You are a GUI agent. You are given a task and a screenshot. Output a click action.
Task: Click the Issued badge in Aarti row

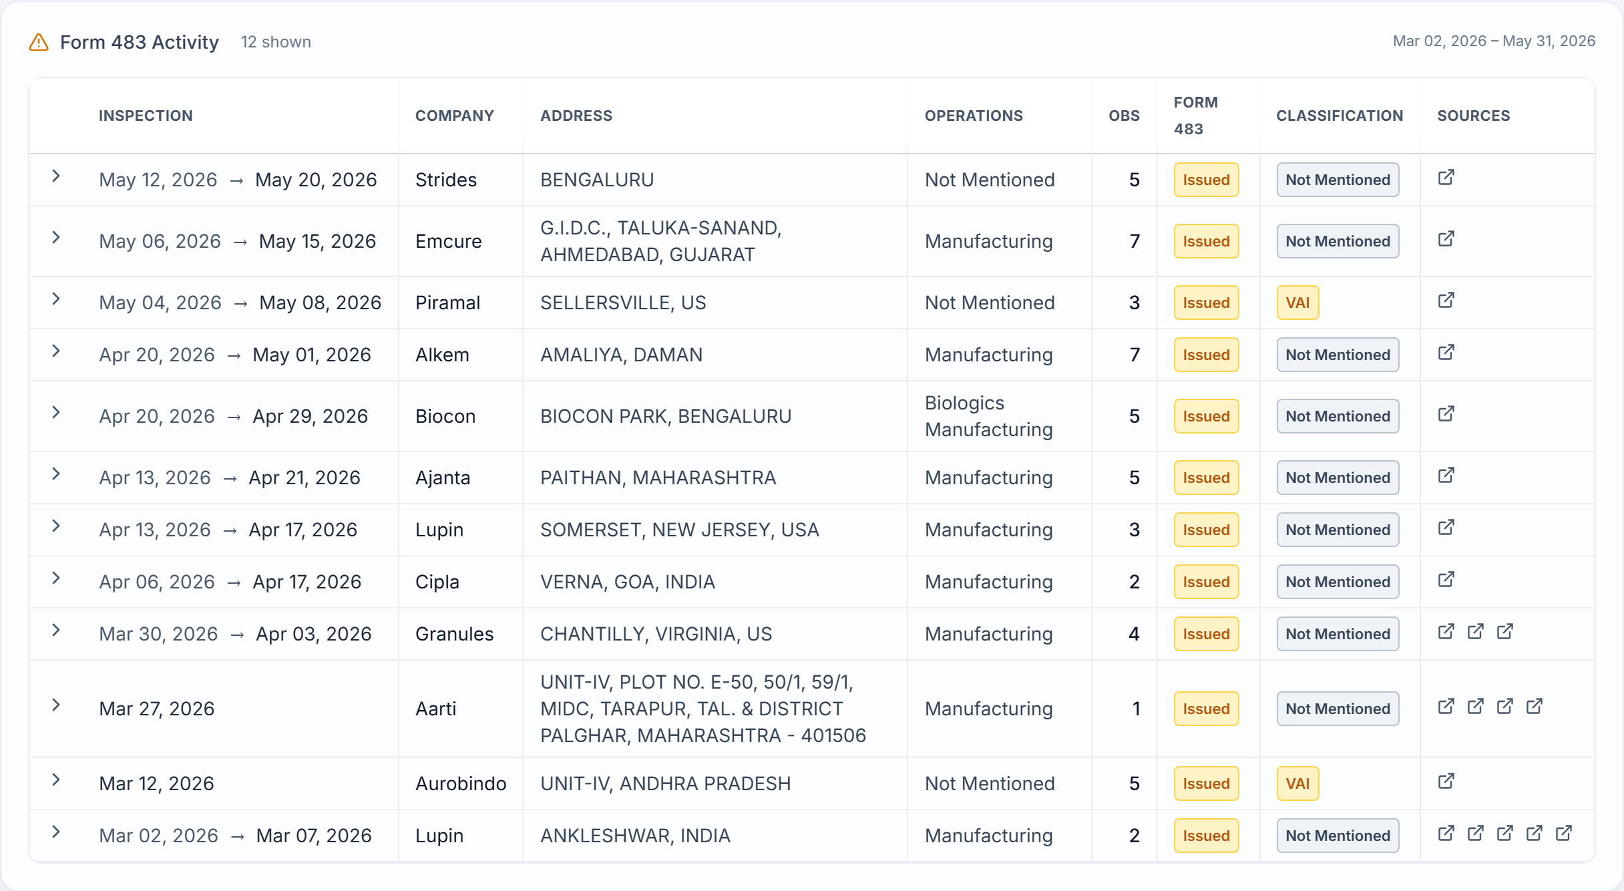pos(1206,709)
